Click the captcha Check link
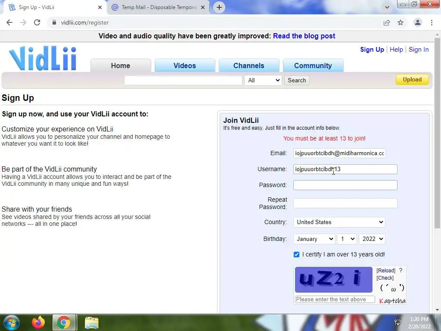 coord(385,278)
